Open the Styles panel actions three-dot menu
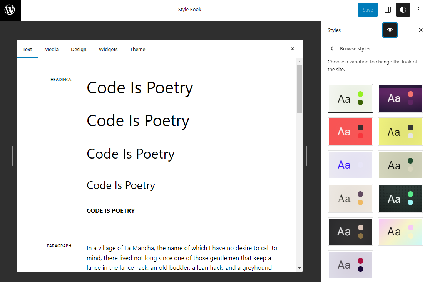This screenshot has height=282, width=425. (x=407, y=30)
